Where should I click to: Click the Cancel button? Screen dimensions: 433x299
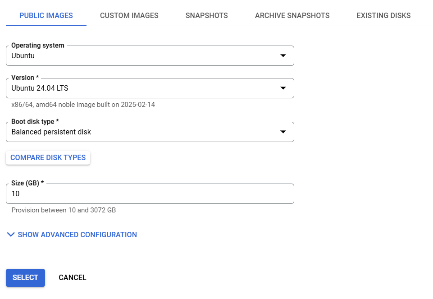73,277
